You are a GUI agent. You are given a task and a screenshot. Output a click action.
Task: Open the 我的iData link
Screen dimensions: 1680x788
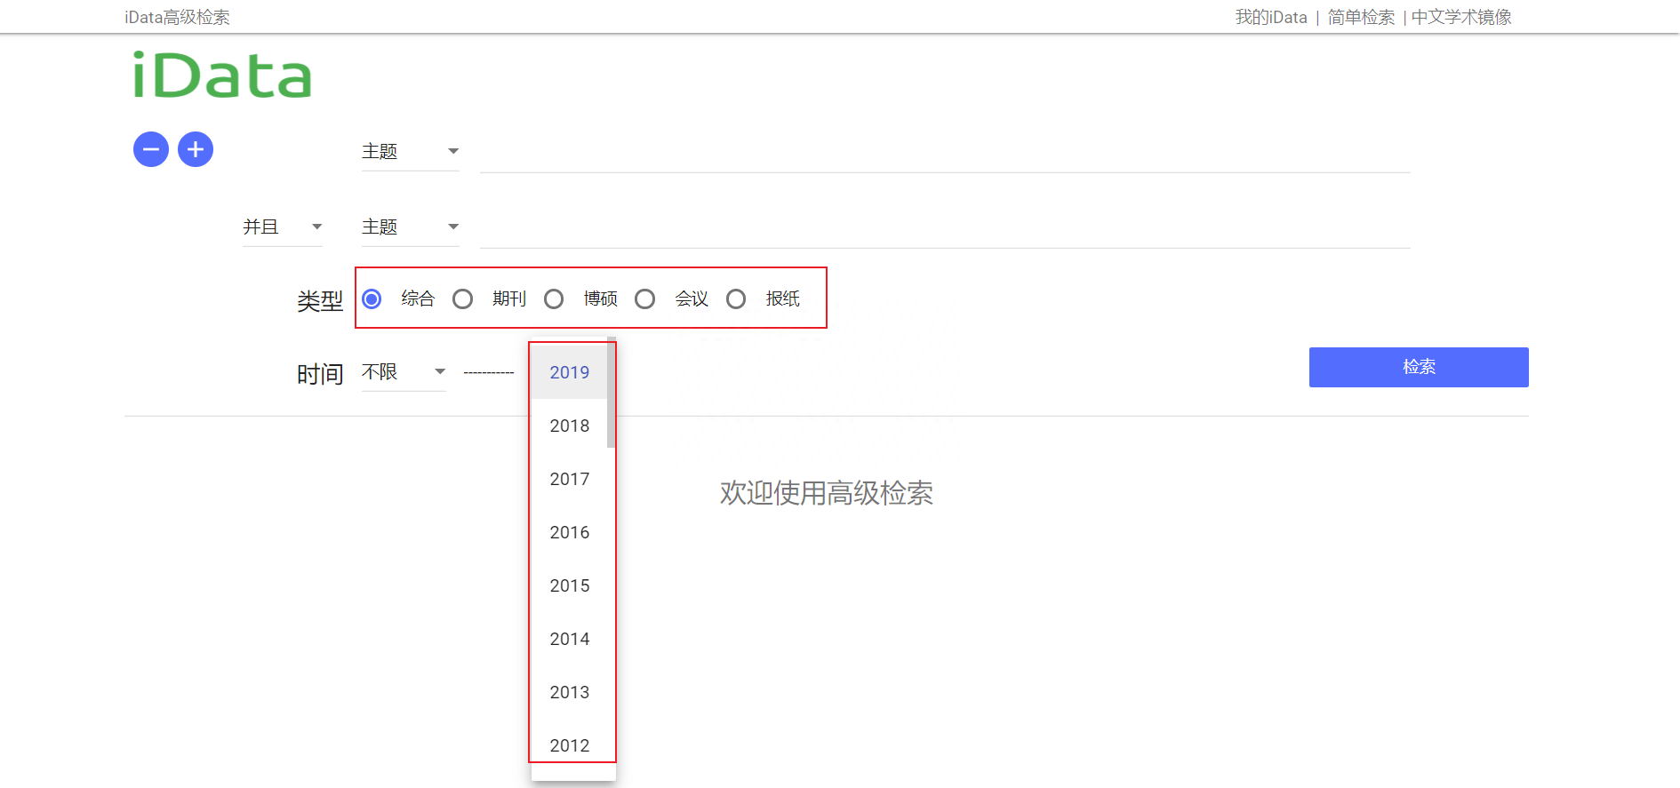1271,17
